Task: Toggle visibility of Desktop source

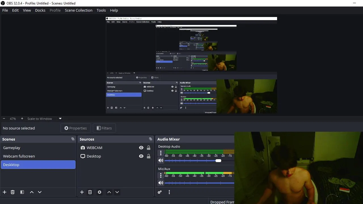Action: 141,156
